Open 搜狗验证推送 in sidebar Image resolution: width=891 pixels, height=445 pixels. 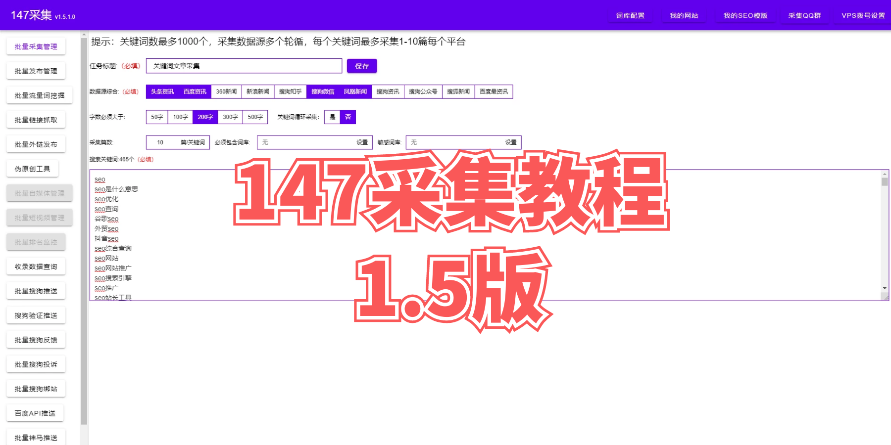(x=36, y=315)
